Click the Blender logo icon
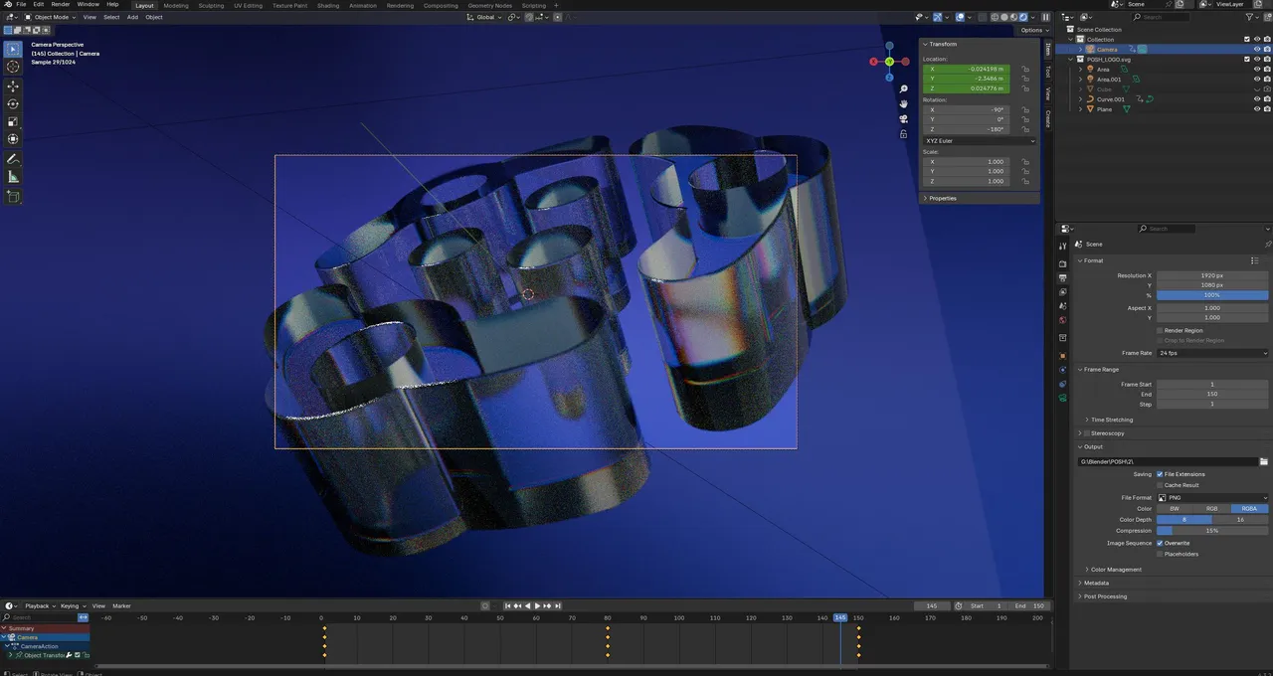The image size is (1273, 676). pos(6,4)
